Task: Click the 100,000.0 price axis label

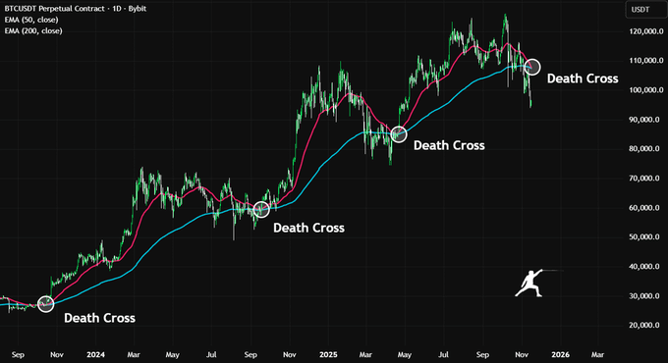Action: (645, 90)
